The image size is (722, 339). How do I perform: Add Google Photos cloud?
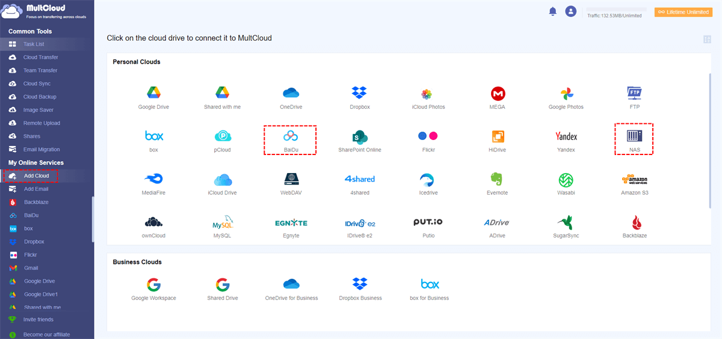[566, 94]
